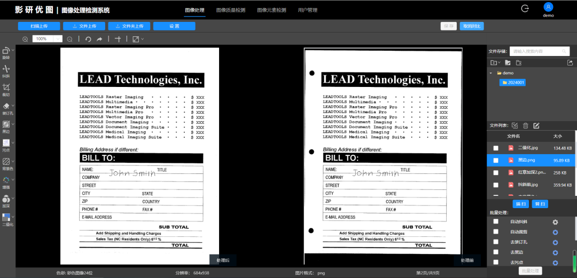
Task: Enable the 自动裁剪 batch checkbox
Action: [496, 232]
